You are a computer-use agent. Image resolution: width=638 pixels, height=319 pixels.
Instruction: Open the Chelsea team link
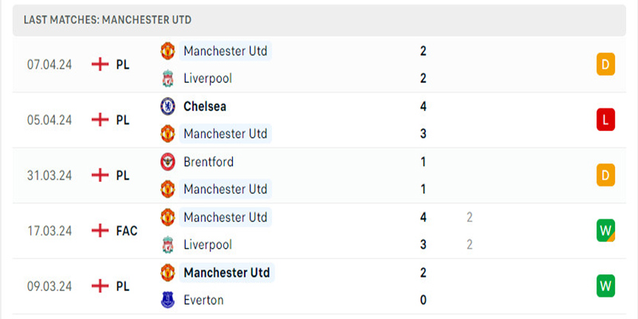point(205,106)
